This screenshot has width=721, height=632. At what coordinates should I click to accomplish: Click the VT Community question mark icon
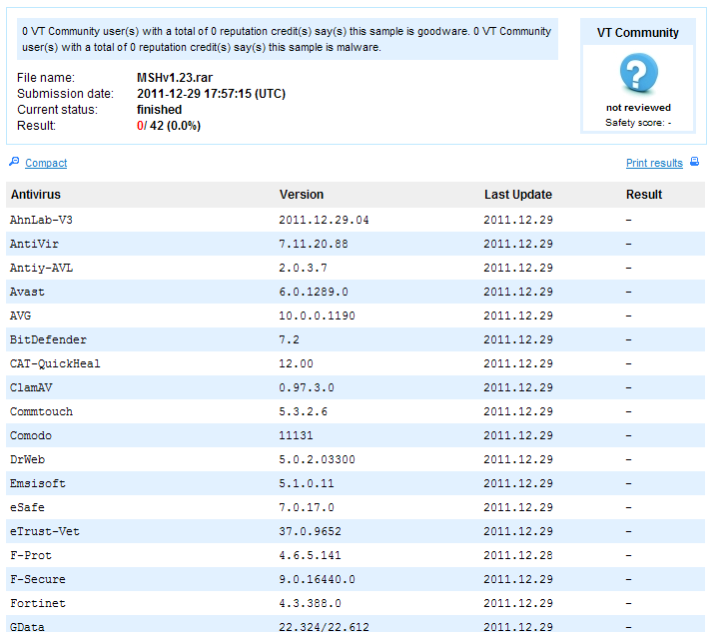(x=638, y=74)
